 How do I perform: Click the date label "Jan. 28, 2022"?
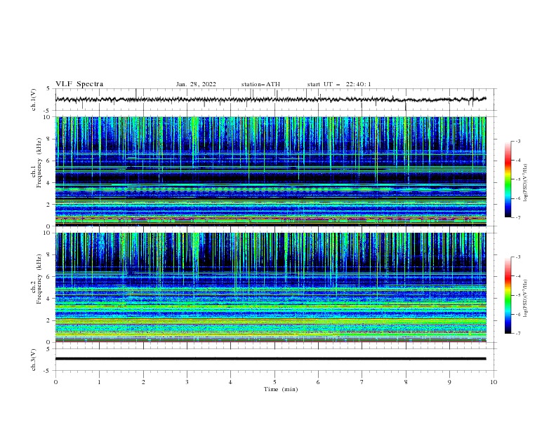pyautogui.click(x=196, y=84)
